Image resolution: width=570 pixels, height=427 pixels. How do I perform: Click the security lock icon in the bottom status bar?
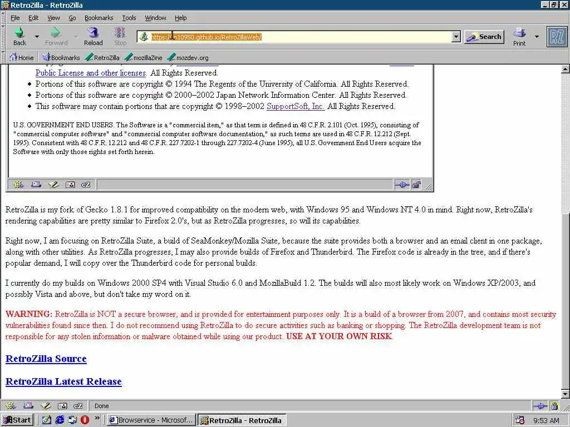point(554,405)
